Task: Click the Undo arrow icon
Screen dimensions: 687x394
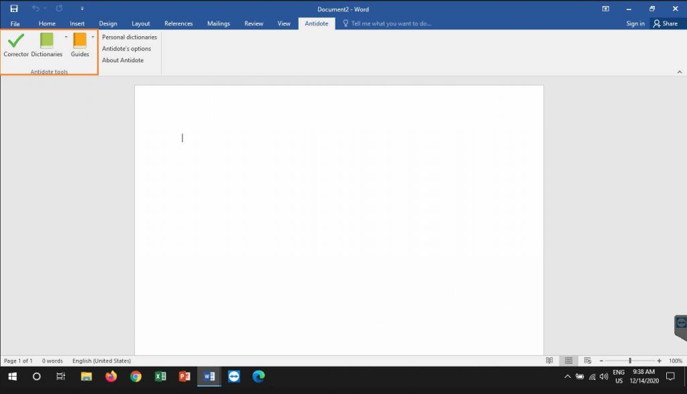Action: (36, 9)
